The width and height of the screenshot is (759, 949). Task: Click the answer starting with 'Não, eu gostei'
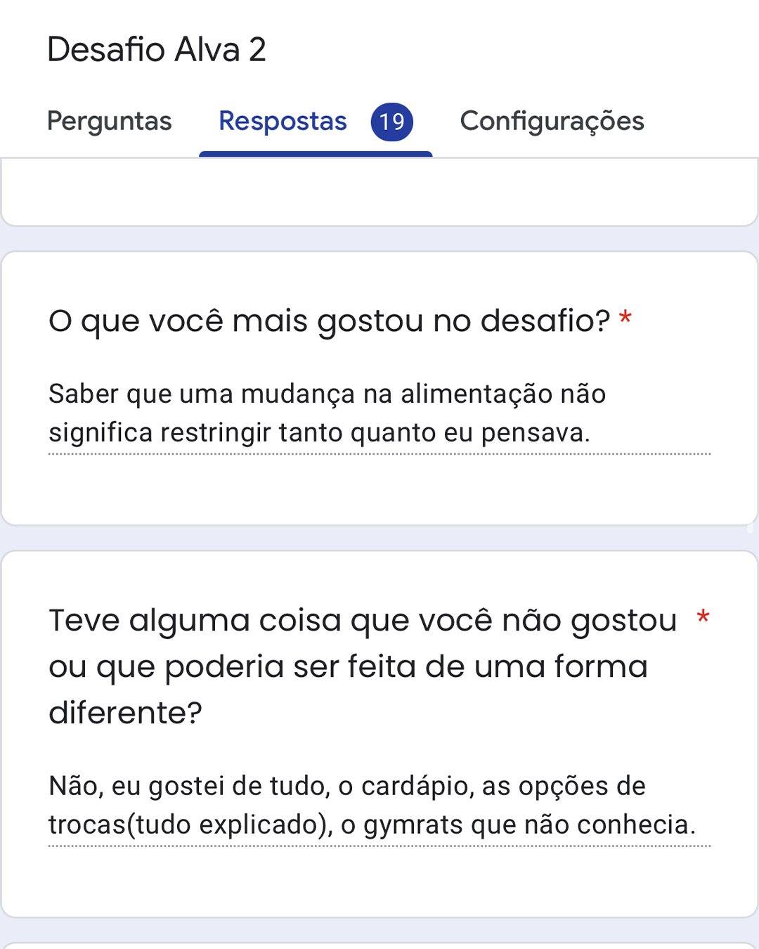click(379, 805)
